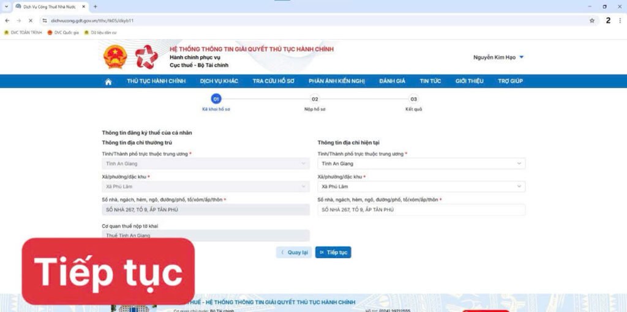The height and width of the screenshot is (312, 627).
Task: Open a new browser tab
Action: [x=95, y=6]
